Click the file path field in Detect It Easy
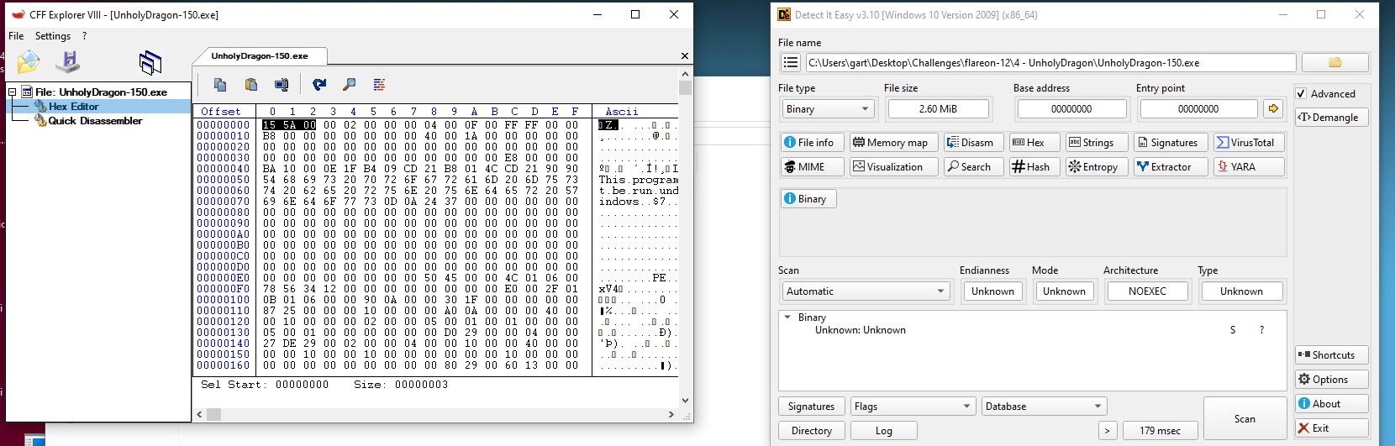This screenshot has height=446, width=1395. (1050, 62)
